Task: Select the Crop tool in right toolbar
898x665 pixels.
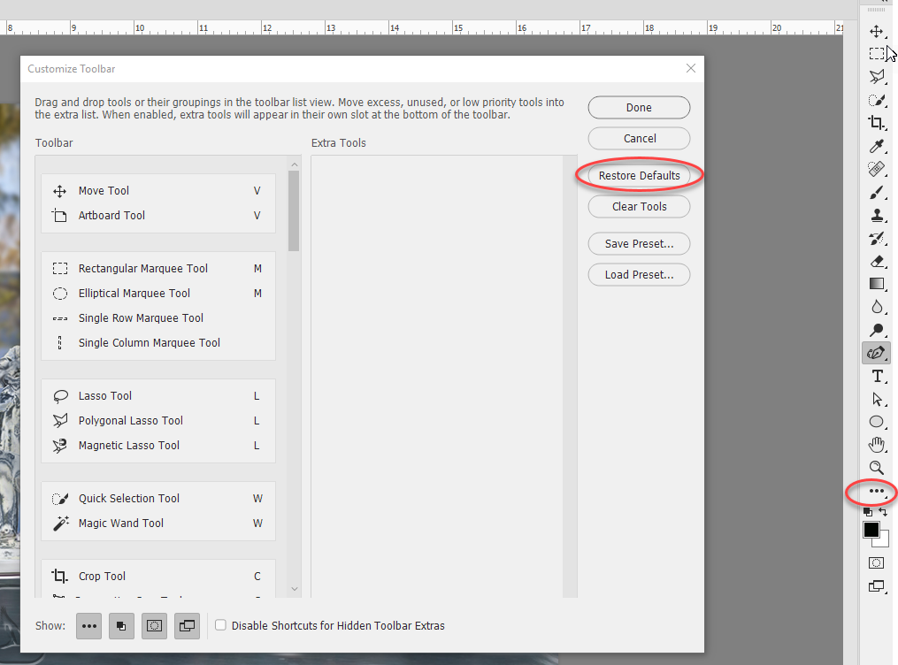Action: (876, 123)
